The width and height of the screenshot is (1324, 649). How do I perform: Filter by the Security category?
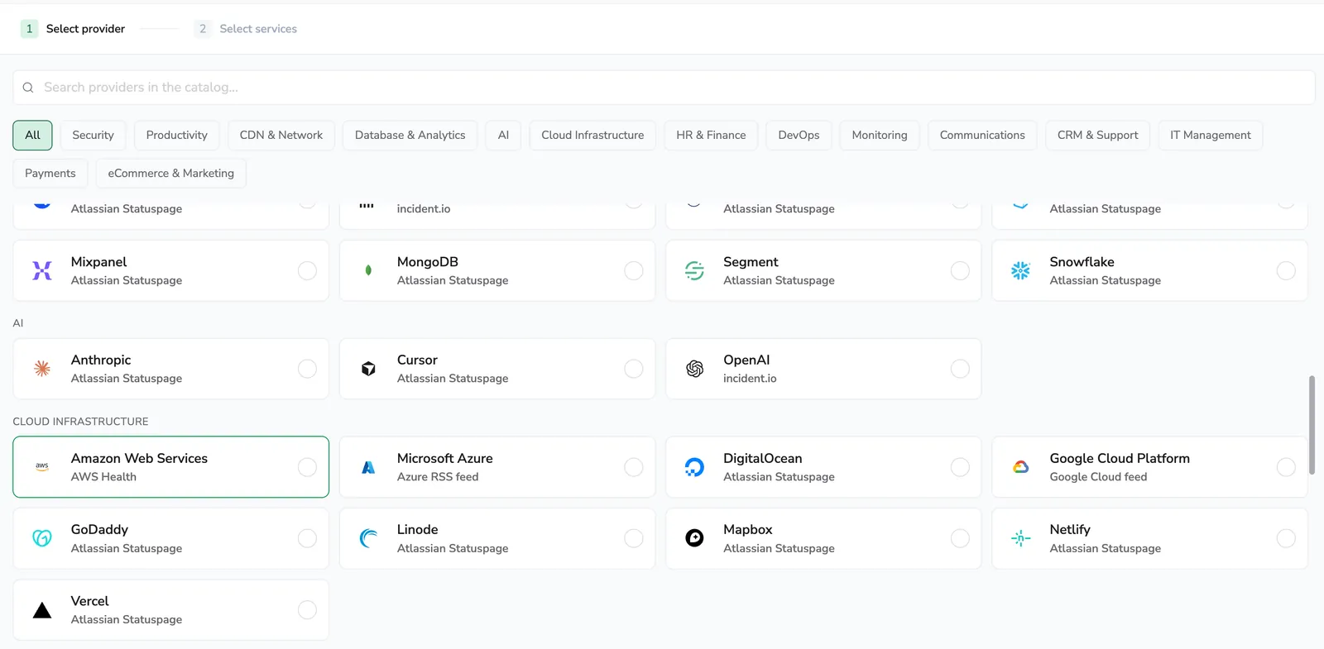pyautogui.click(x=93, y=136)
